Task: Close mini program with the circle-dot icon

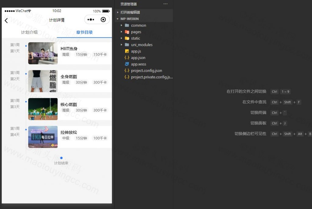Action: click(103, 19)
